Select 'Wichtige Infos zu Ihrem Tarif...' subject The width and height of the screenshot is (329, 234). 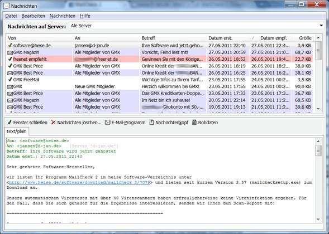(172, 80)
